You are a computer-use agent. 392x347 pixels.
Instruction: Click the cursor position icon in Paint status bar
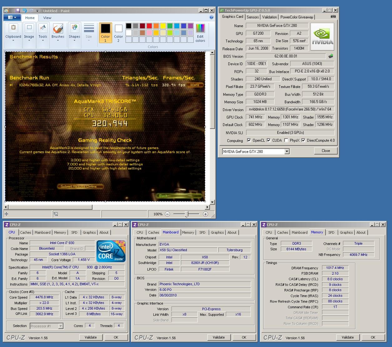coord(6,214)
